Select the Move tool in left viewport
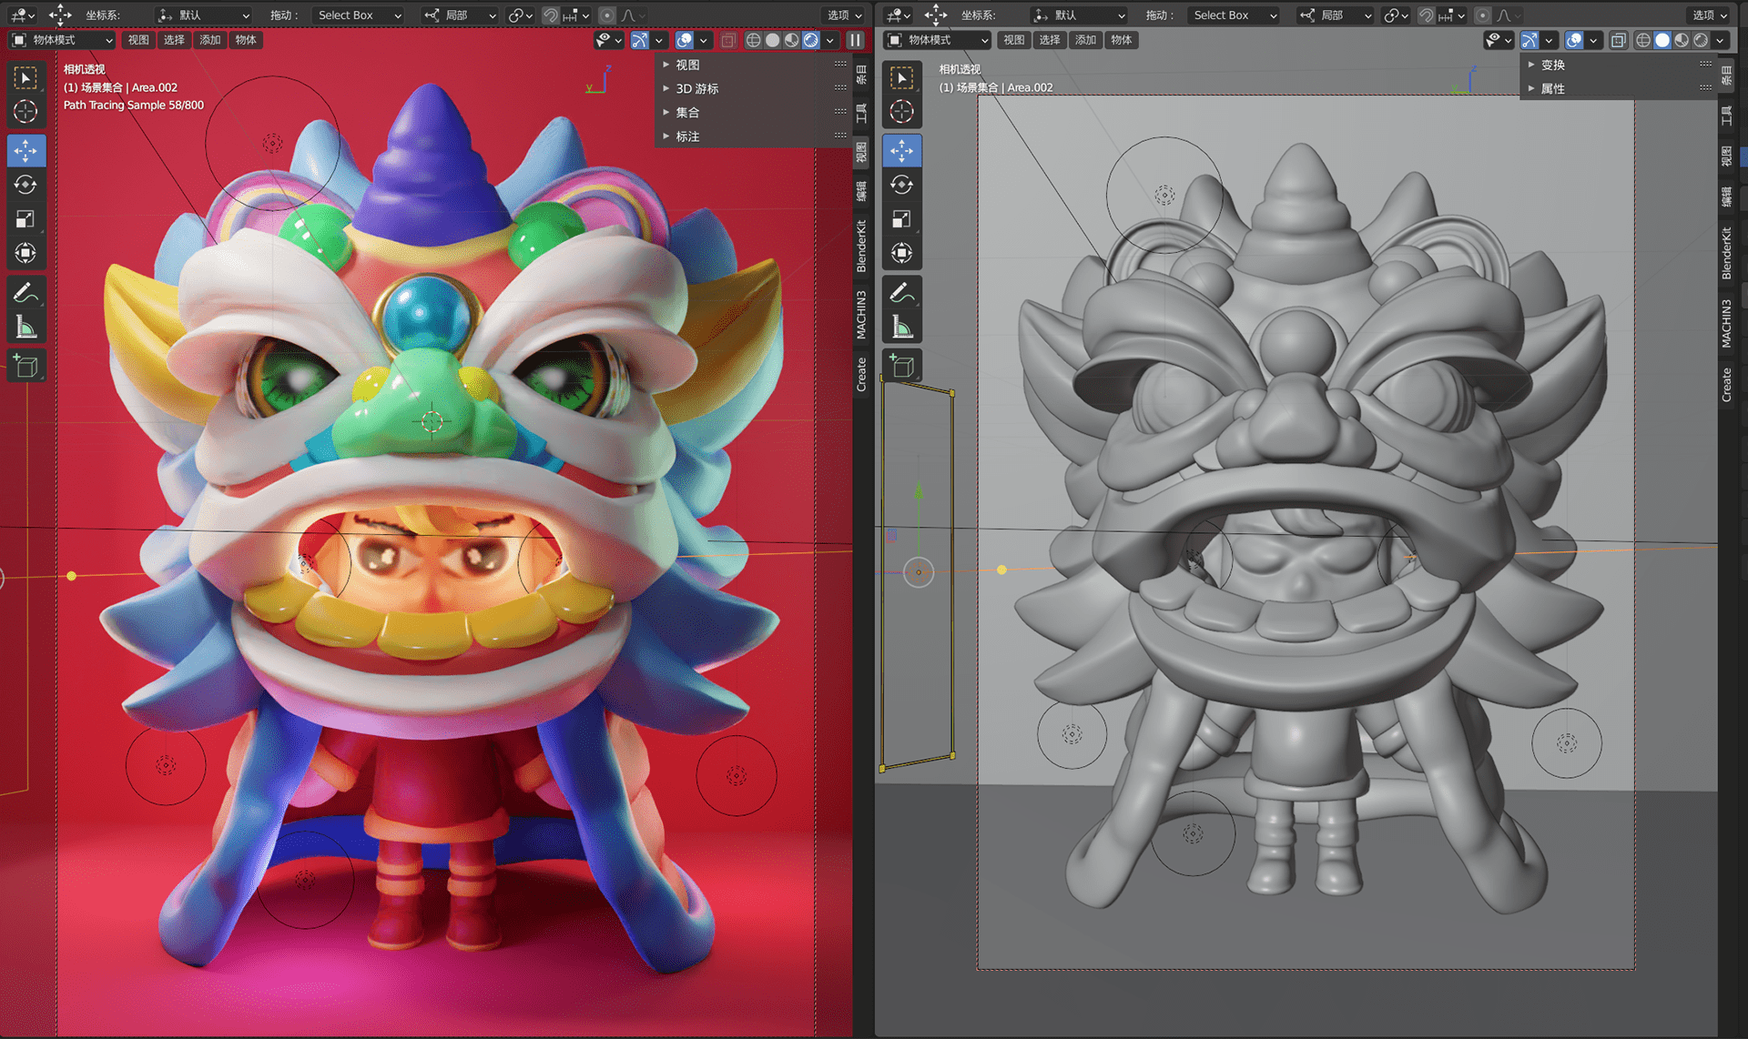Screen dimensions: 1748x1039 [25, 150]
